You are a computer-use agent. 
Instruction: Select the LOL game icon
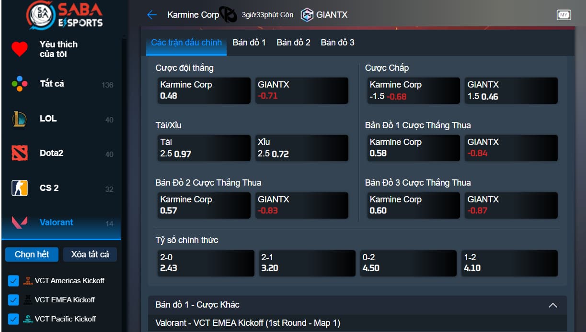click(x=20, y=119)
